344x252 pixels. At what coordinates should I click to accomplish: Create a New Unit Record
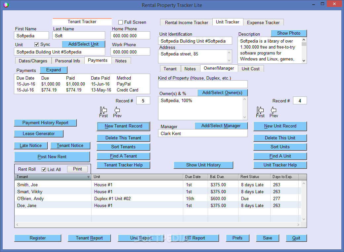(x=280, y=126)
